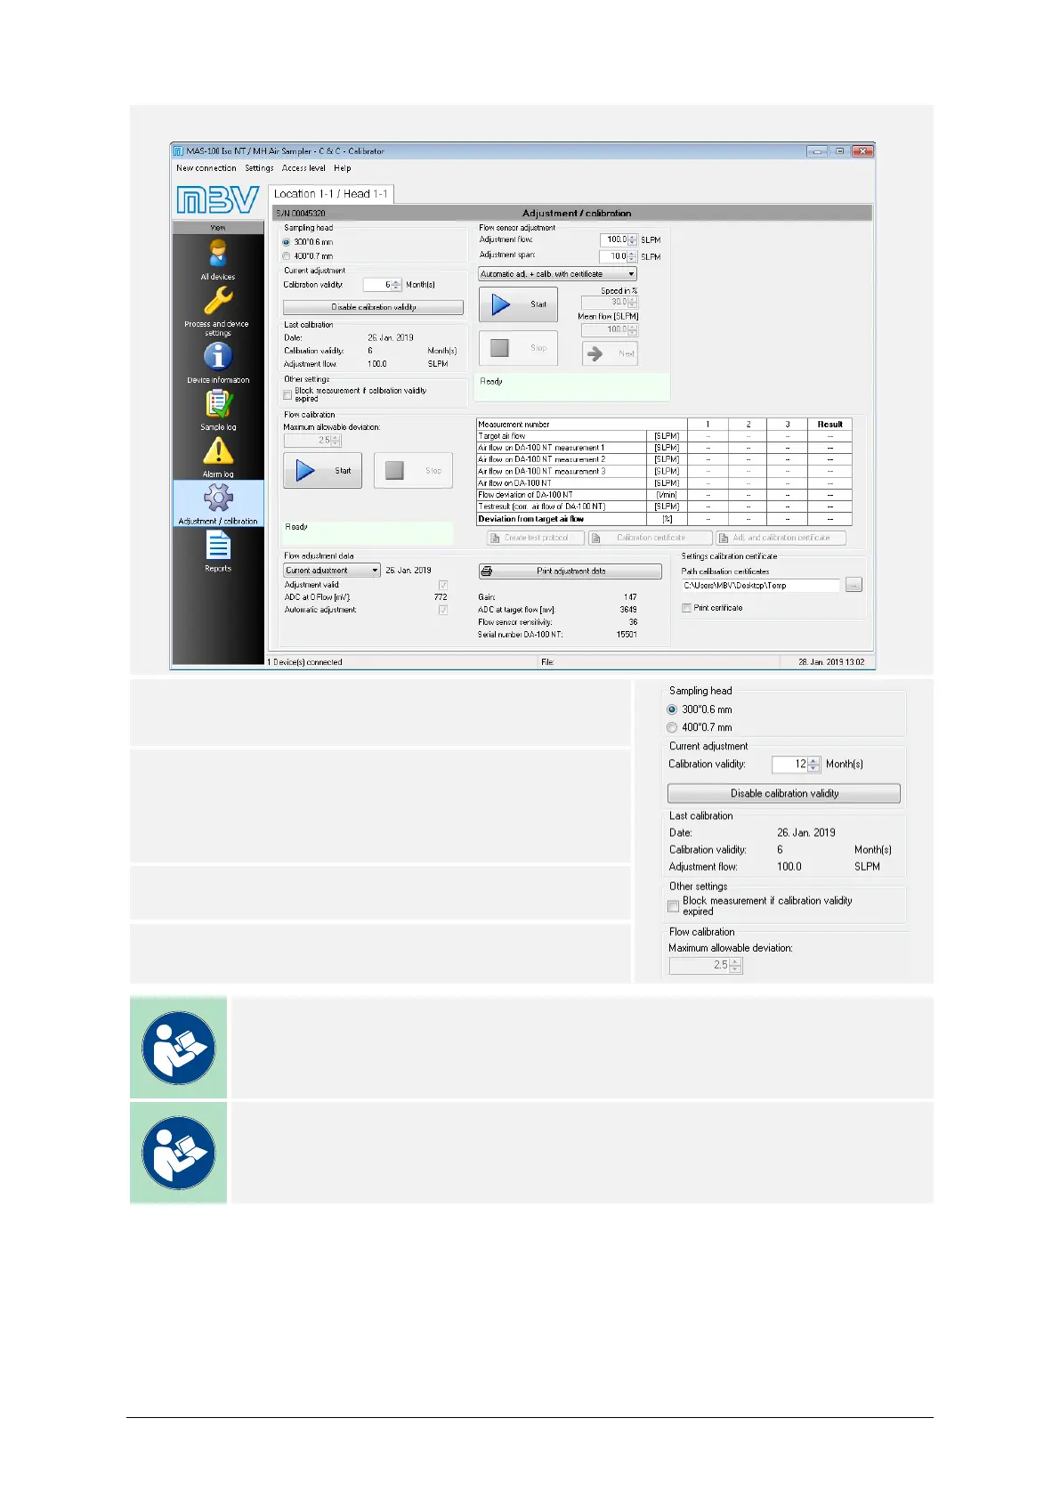Select 400*0.7 mm in enlarged detail panel
The width and height of the screenshot is (1060, 1499).
point(672,727)
